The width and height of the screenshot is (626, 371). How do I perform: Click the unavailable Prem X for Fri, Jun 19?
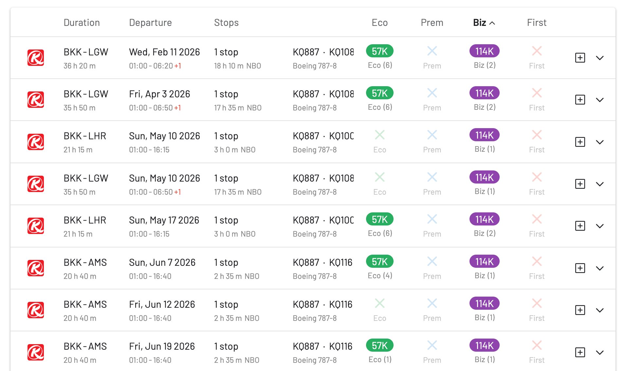click(x=432, y=345)
